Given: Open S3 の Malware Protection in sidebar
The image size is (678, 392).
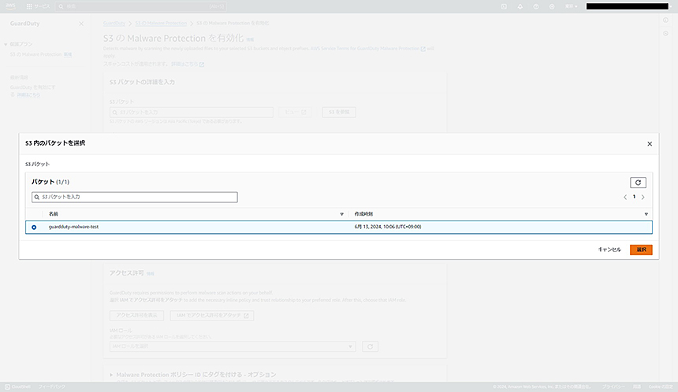Looking at the screenshot, I should [36, 54].
